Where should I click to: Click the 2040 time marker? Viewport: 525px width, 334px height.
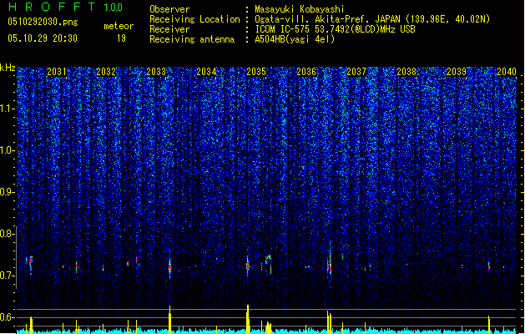(x=507, y=72)
